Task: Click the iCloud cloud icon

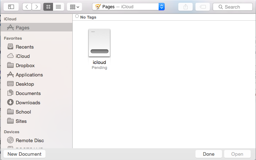Action: [10, 56]
